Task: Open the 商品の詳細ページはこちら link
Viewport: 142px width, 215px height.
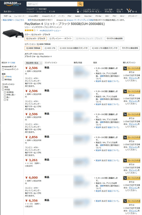Action: pos(13,20)
